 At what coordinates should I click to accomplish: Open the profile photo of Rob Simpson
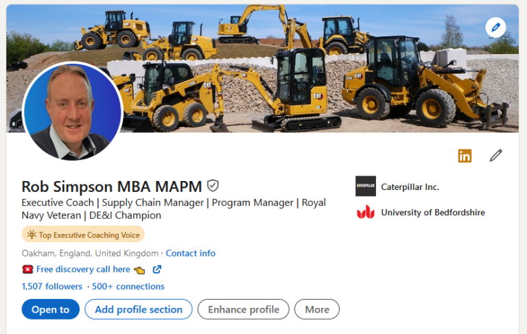coord(72,111)
